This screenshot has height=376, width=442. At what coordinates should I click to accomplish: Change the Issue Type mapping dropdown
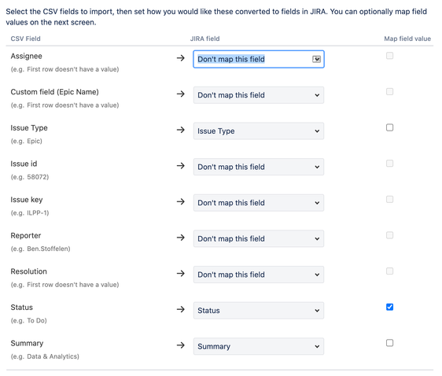[x=259, y=131]
